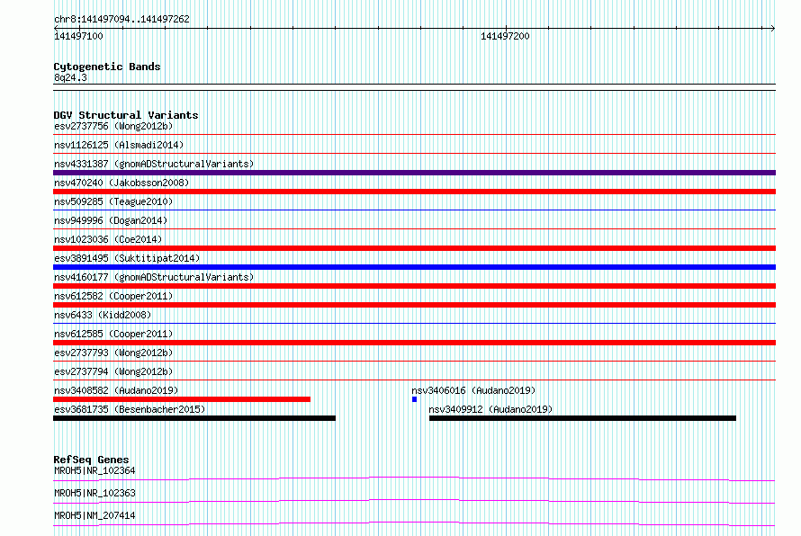Open variant label nsv3409912 (Audano2019)
This screenshot has width=801, height=536.
click(490, 409)
